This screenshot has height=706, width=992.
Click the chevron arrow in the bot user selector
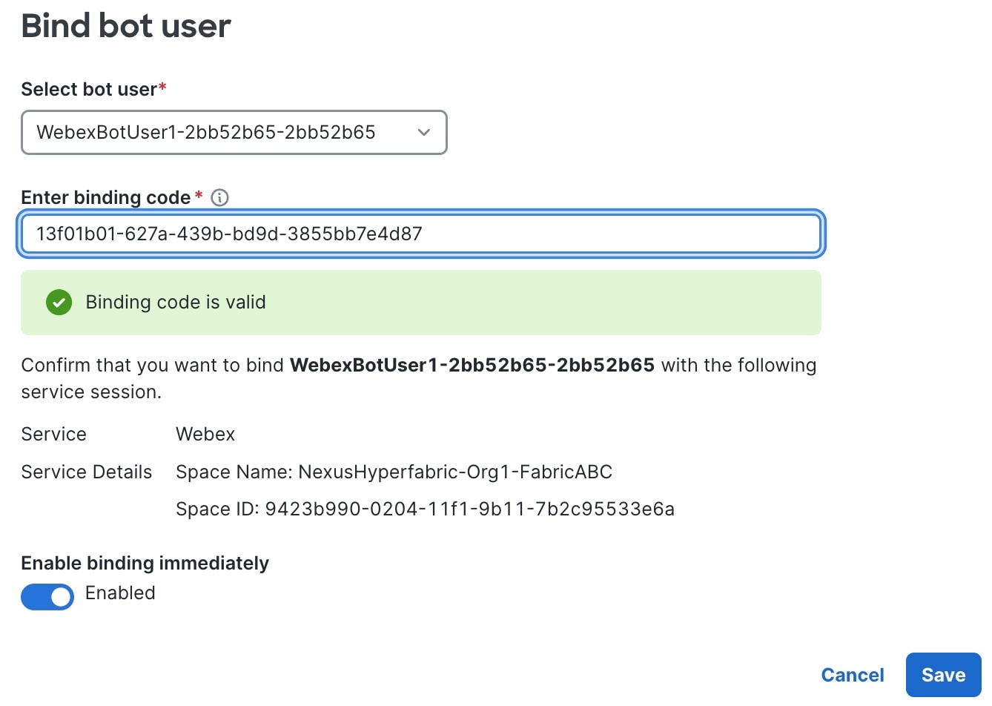point(423,132)
